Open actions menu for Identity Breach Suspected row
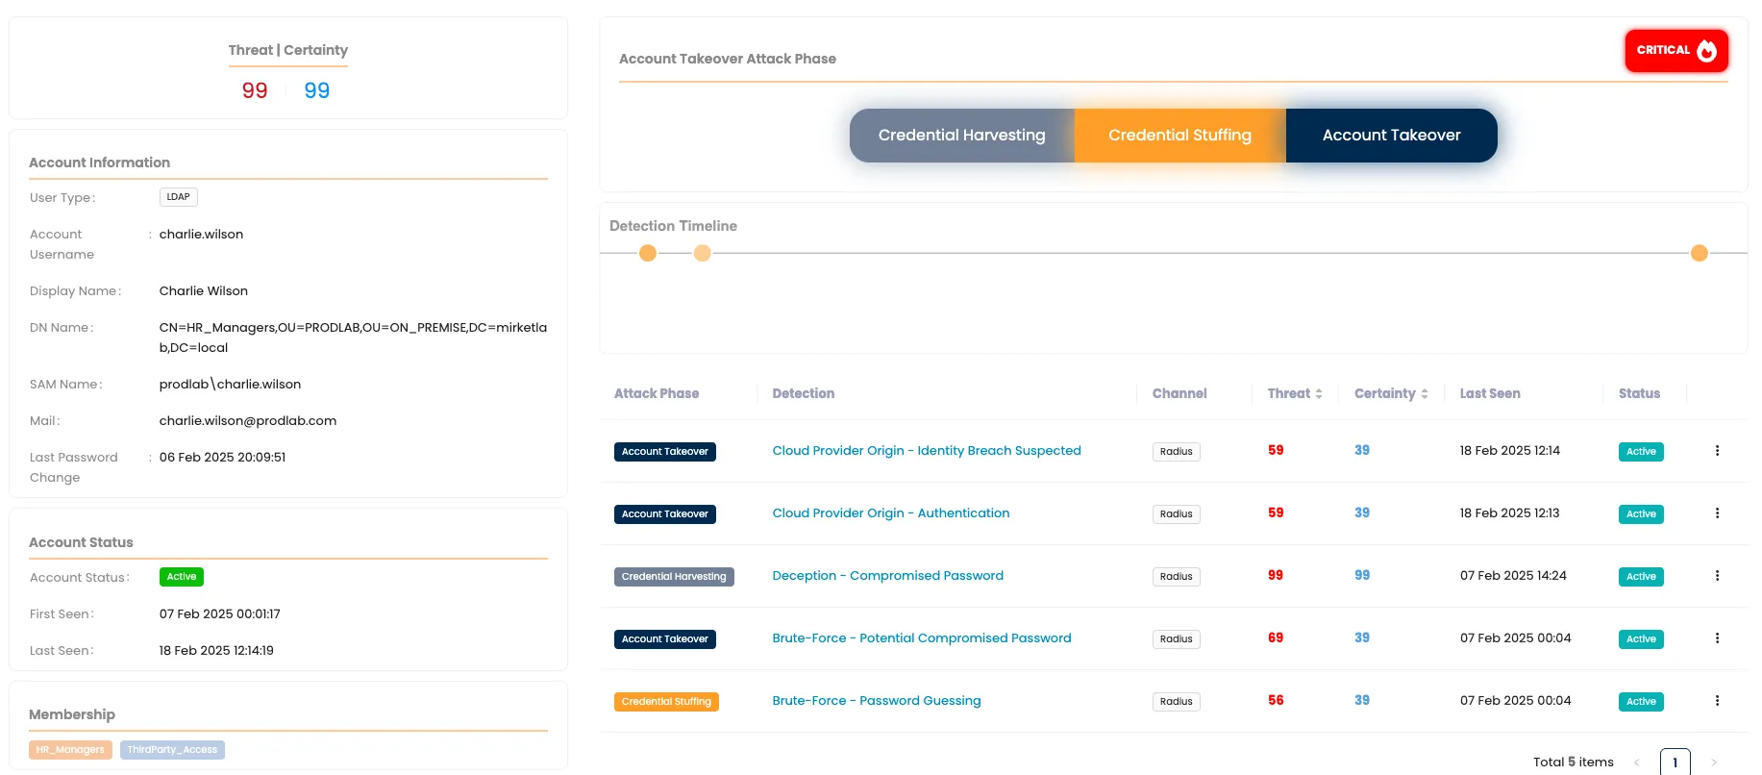Image resolution: width=1762 pixels, height=775 pixels. coord(1717,451)
